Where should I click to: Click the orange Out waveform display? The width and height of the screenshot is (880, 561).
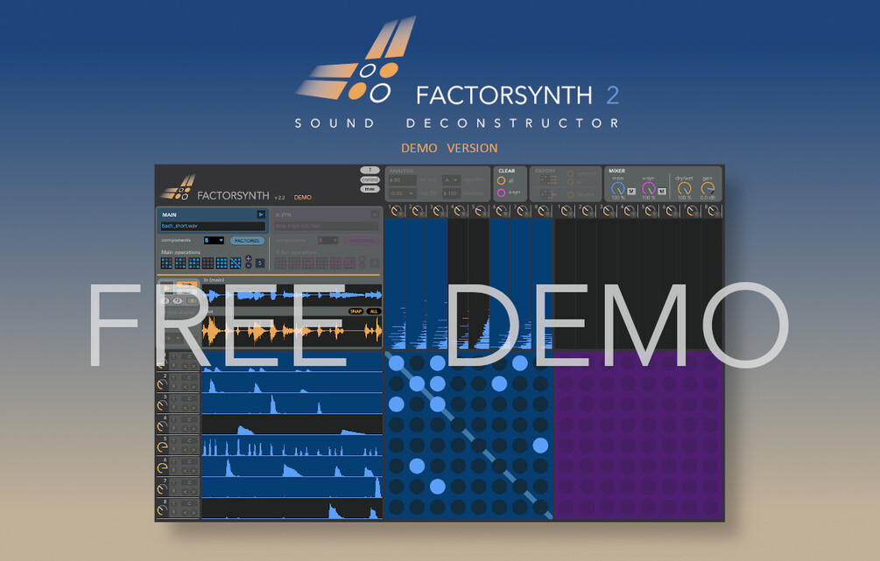292,332
